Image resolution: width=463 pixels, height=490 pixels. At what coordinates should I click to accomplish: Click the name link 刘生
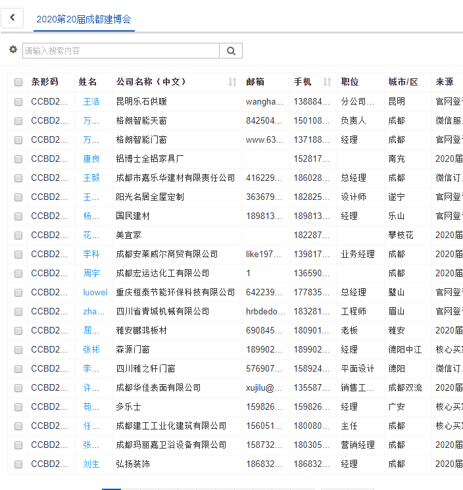pyautogui.click(x=91, y=464)
